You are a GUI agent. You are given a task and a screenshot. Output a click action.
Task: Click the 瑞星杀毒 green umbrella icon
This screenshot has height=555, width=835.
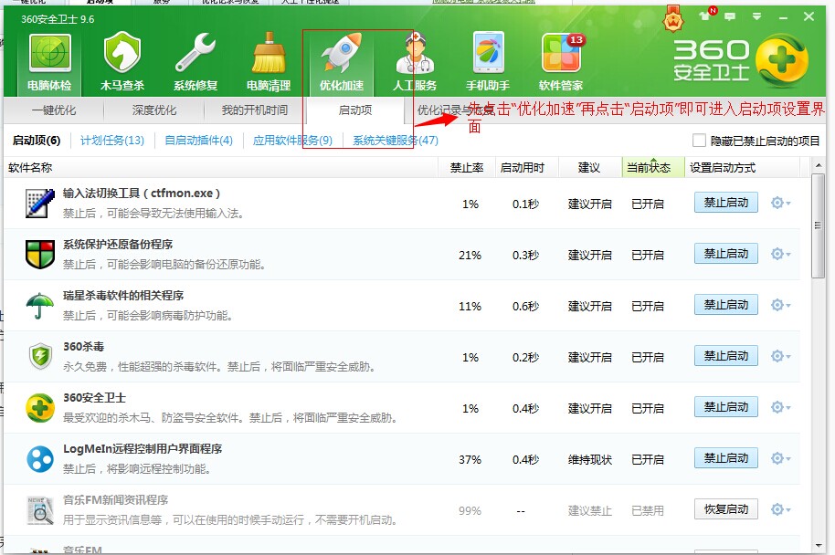(40, 305)
